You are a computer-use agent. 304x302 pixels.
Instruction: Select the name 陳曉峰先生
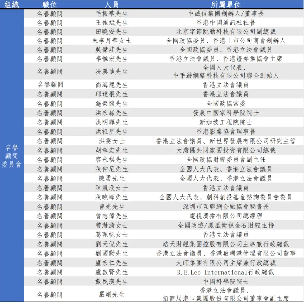112,197
